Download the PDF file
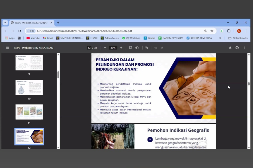This screenshot has width=253, height=168. [230, 48]
